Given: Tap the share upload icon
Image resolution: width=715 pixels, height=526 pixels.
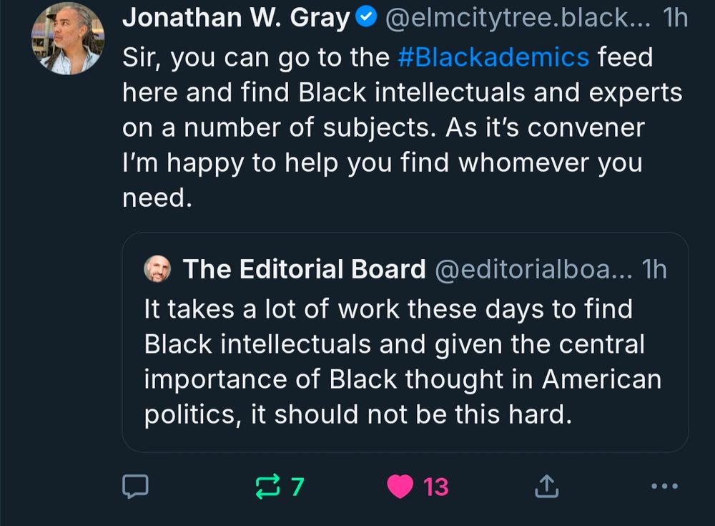Looking at the screenshot, I should click(x=547, y=487).
